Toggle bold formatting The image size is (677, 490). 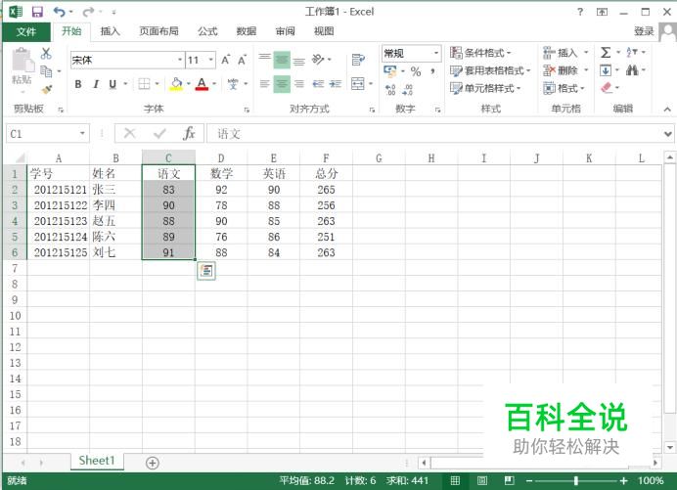(x=78, y=84)
